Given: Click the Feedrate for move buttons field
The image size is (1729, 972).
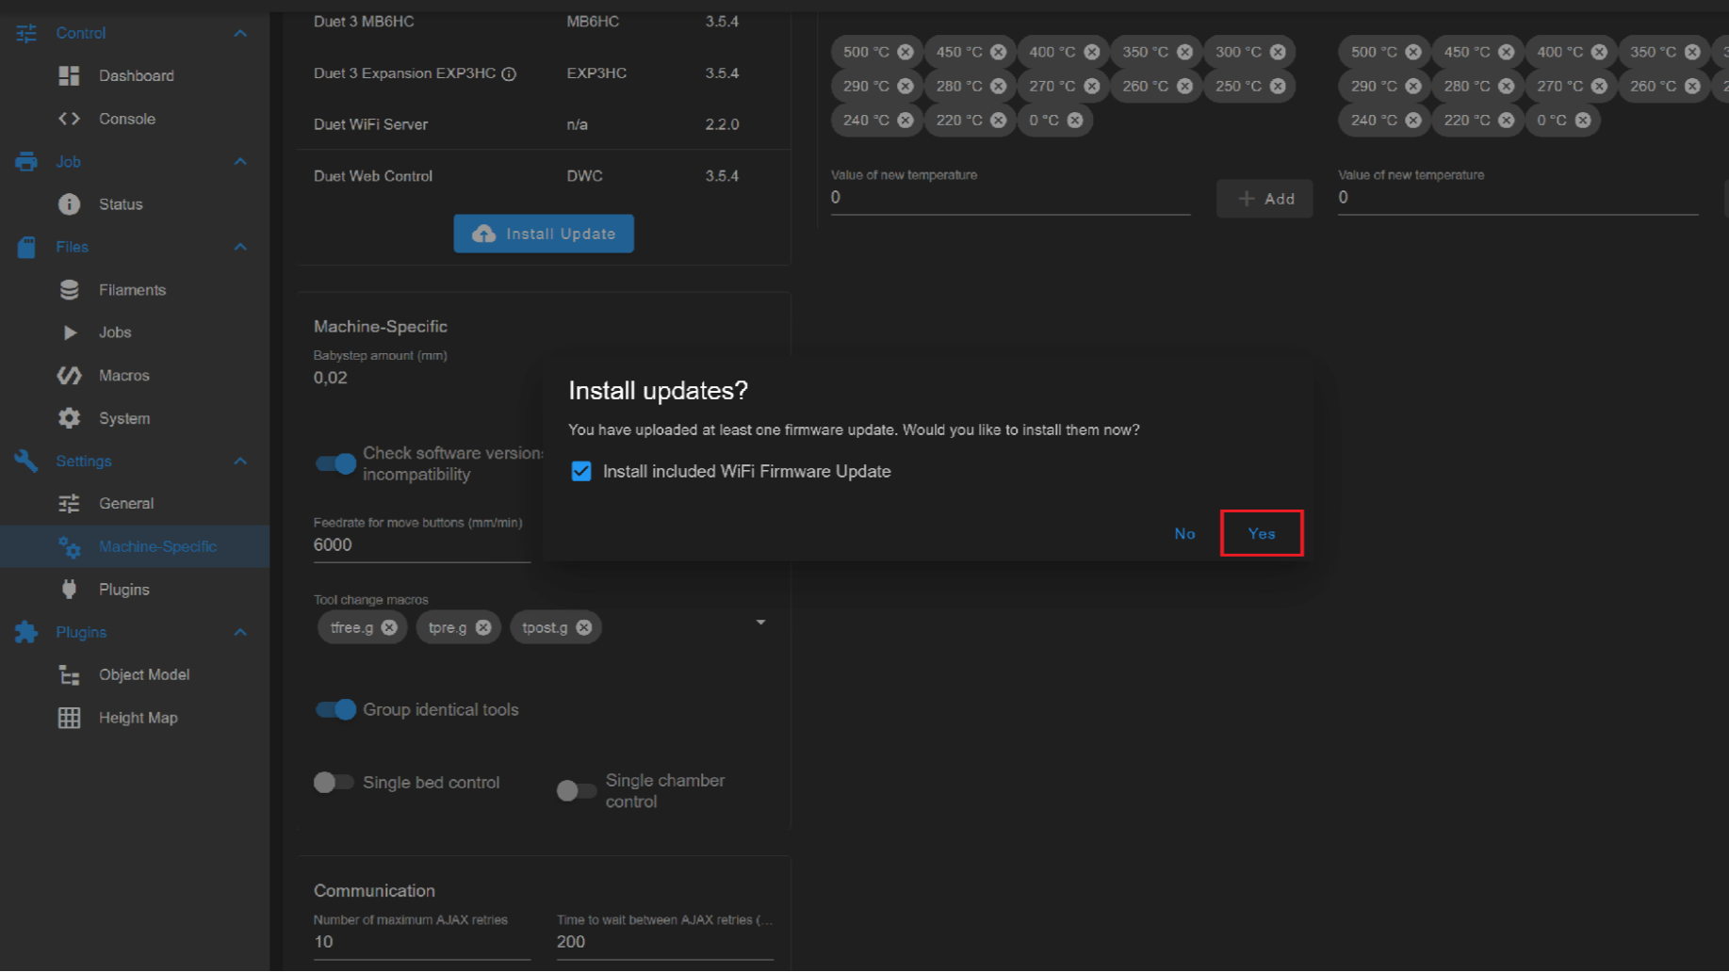Looking at the screenshot, I should [422, 545].
